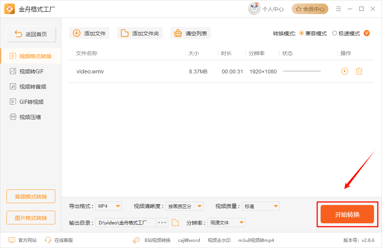Click the video.wmv progress bar
This screenshot has width=382, height=248.
pos(302,71)
